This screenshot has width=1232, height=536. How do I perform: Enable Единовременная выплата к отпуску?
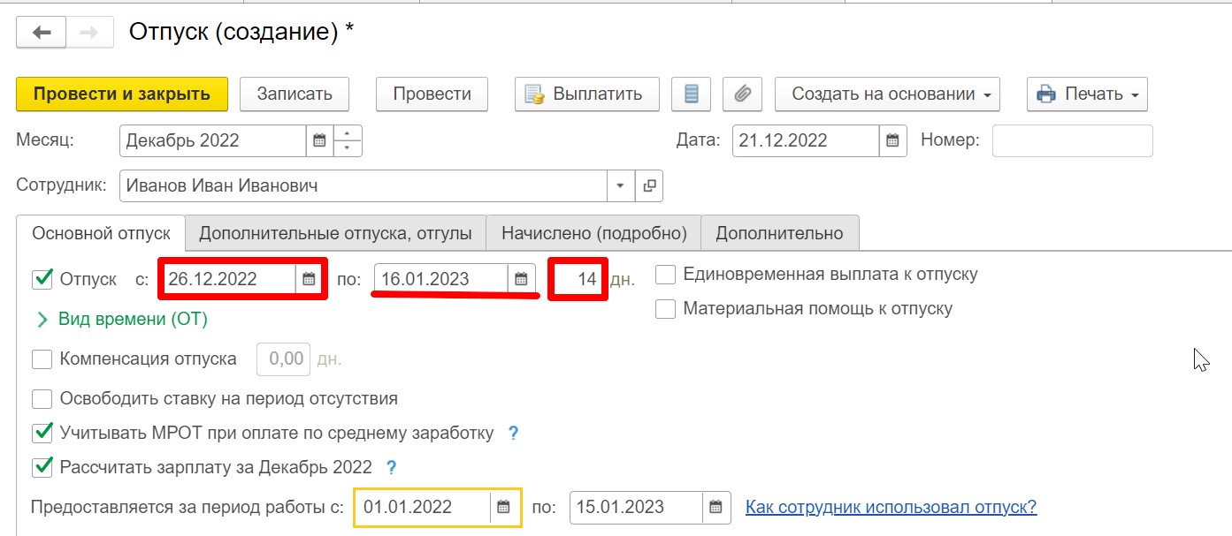(665, 275)
